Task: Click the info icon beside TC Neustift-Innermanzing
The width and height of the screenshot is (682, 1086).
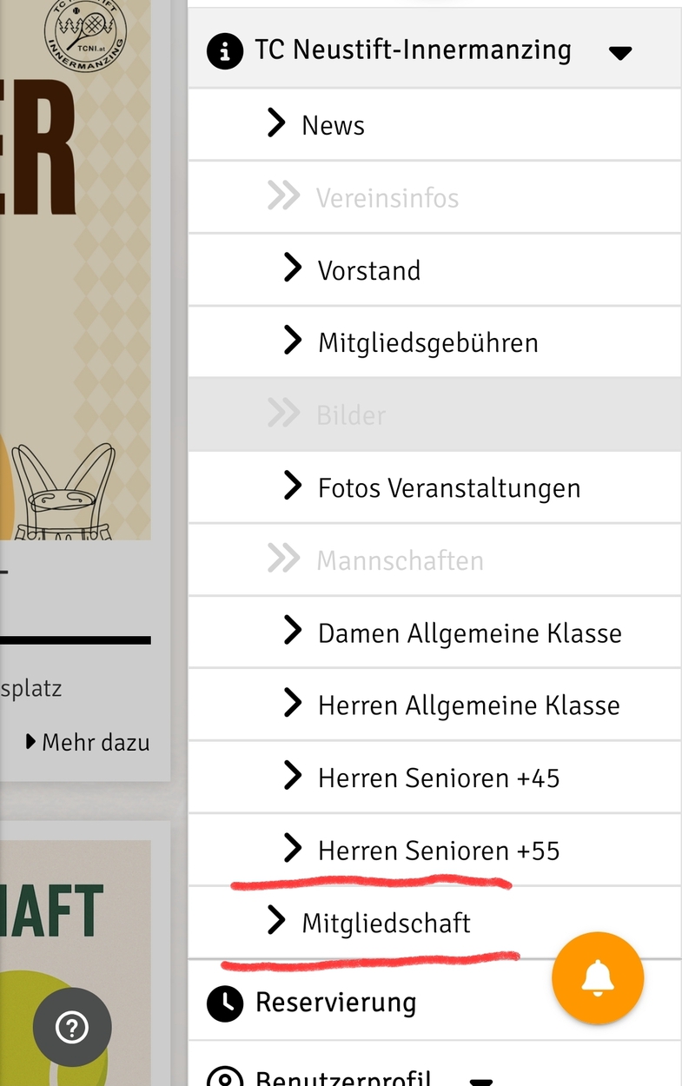Action: point(224,51)
